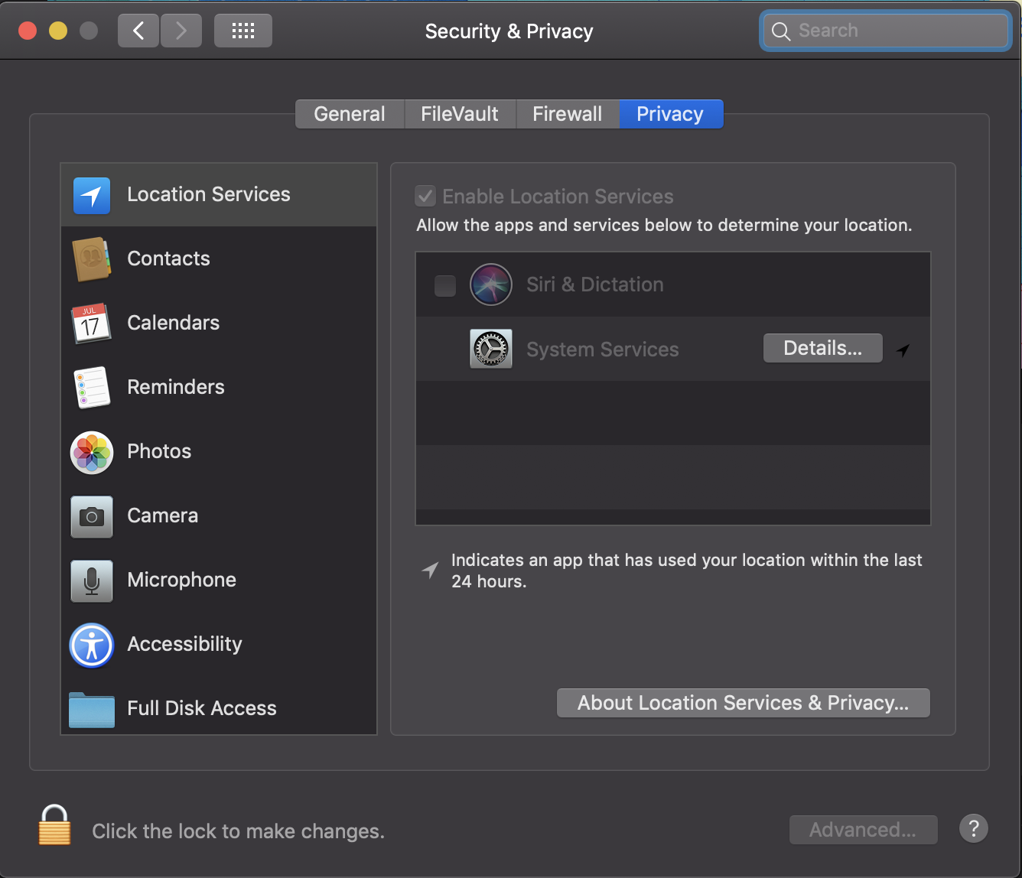Image resolution: width=1022 pixels, height=878 pixels.
Task: Click the Calendars icon in sidebar
Action: tap(92, 324)
